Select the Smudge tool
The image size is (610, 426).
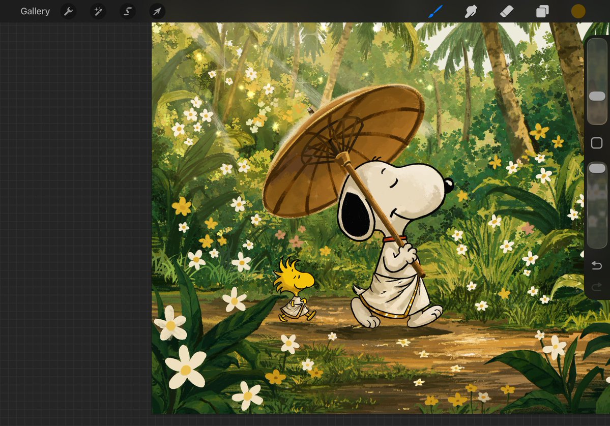click(x=471, y=11)
